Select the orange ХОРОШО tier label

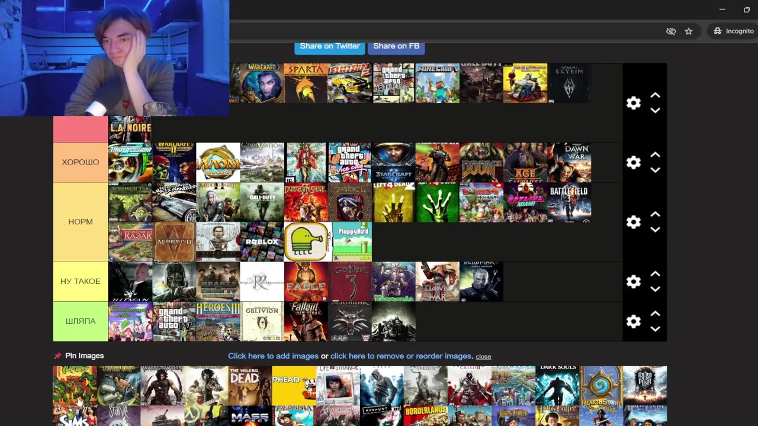click(81, 162)
